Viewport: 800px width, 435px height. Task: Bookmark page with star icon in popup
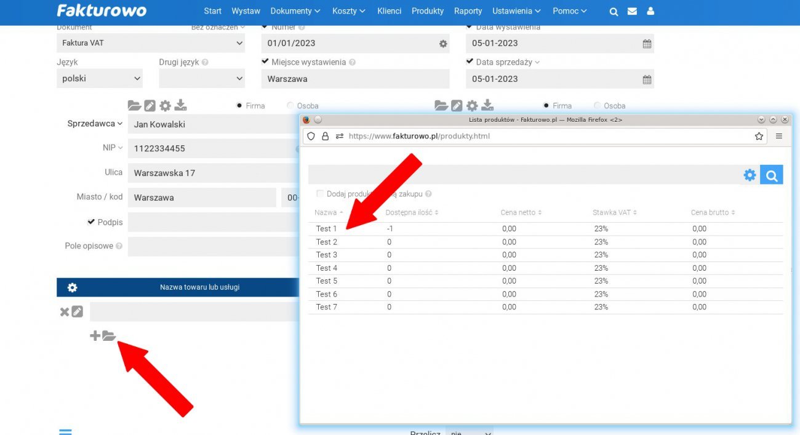[x=759, y=136]
